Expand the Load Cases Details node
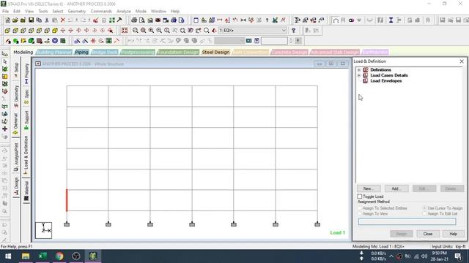The width and height of the screenshot is (469, 263). coord(359,75)
